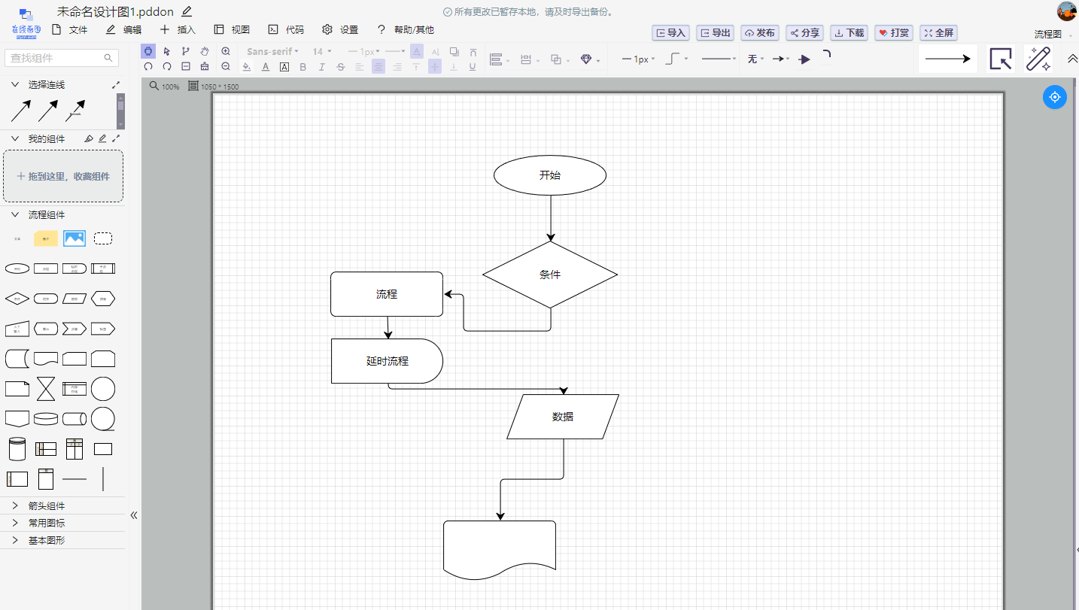Open the connector route shape dropdown
Viewport: 1079px width, 610px height.
click(676, 59)
